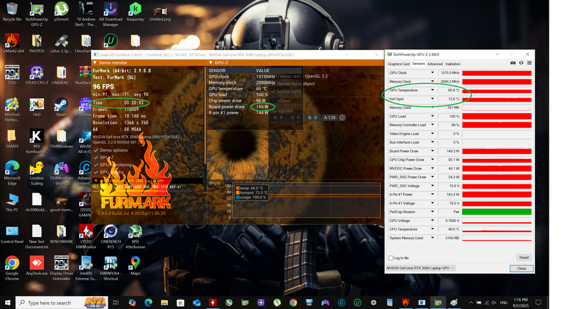The height and width of the screenshot is (309, 577).
Task: Open the µTorrent desktop icon
Action: (x=61, y=12)
